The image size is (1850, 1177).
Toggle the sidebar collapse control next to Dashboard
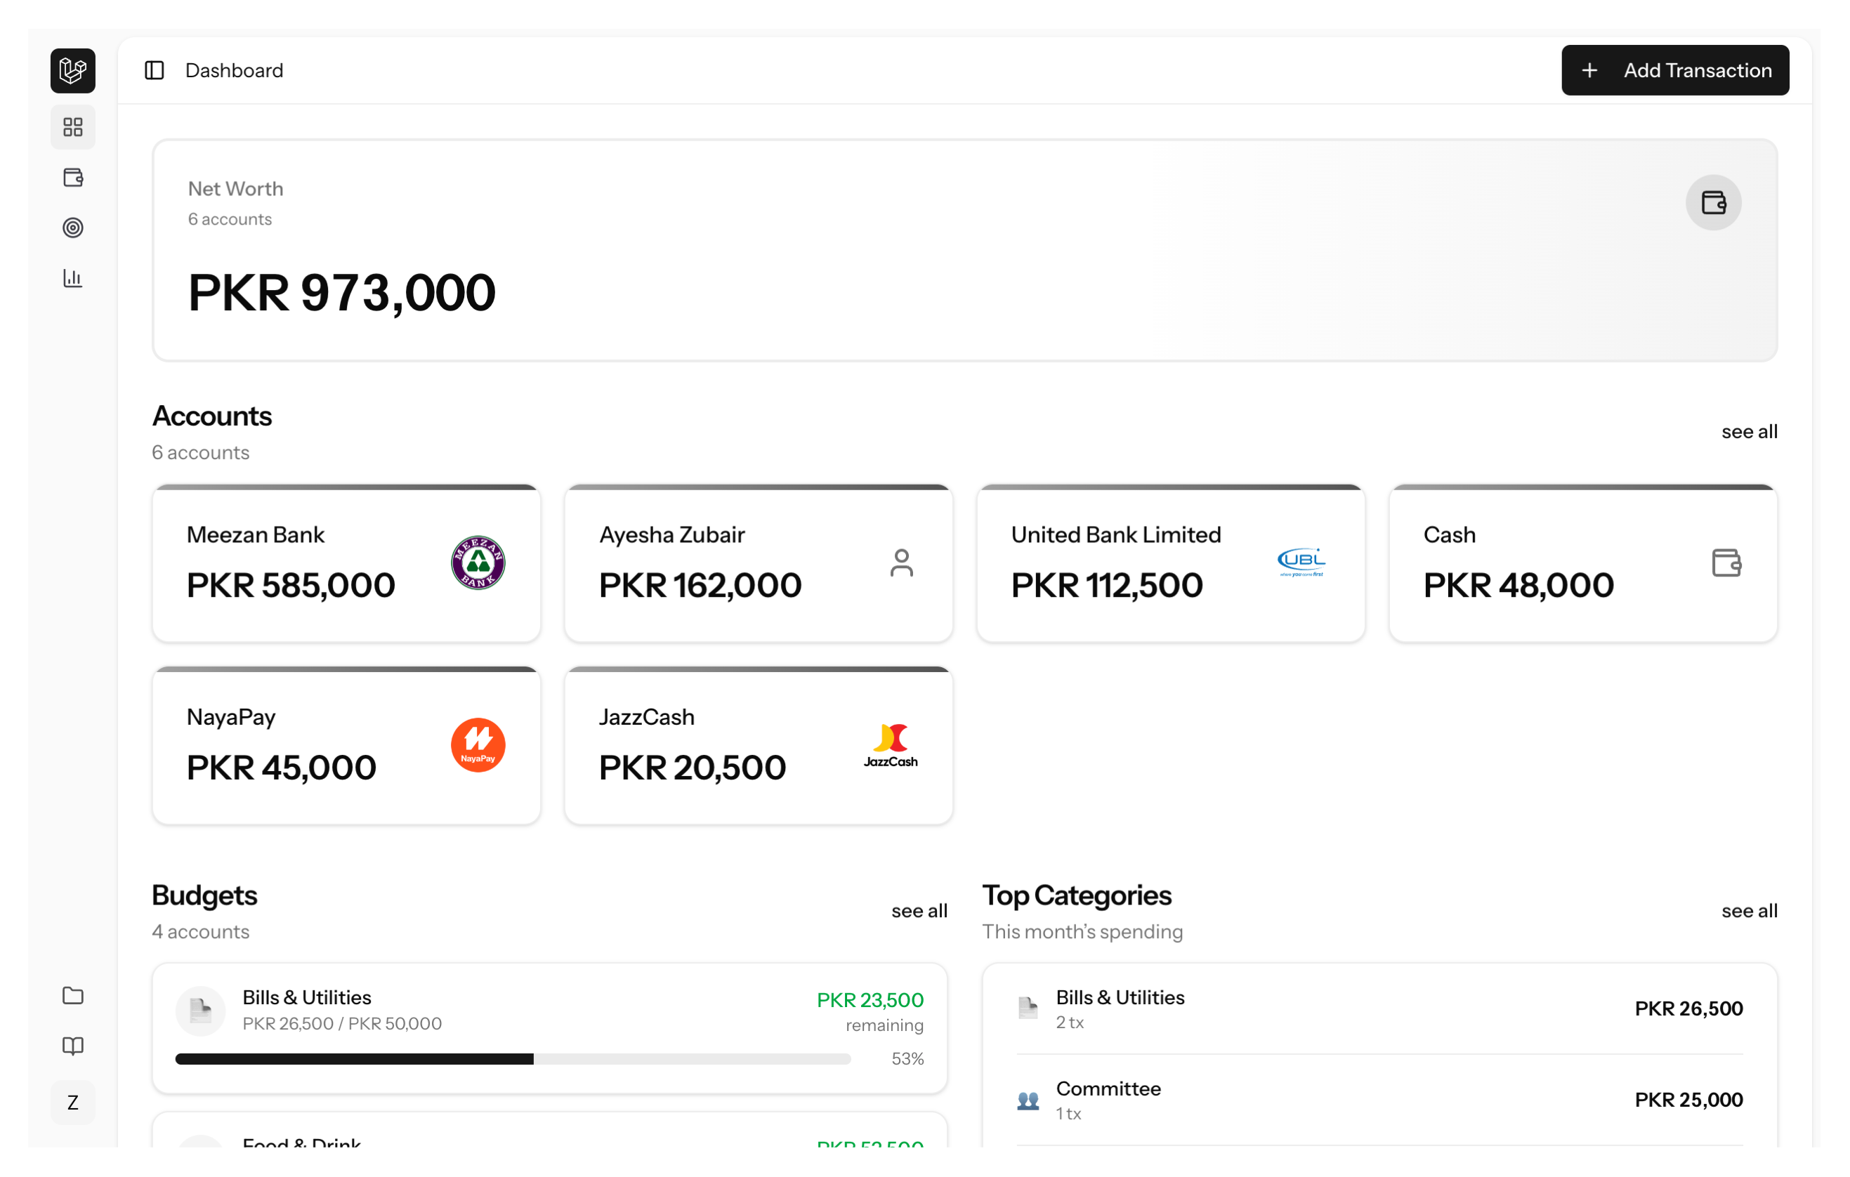[x=155, y=70]
